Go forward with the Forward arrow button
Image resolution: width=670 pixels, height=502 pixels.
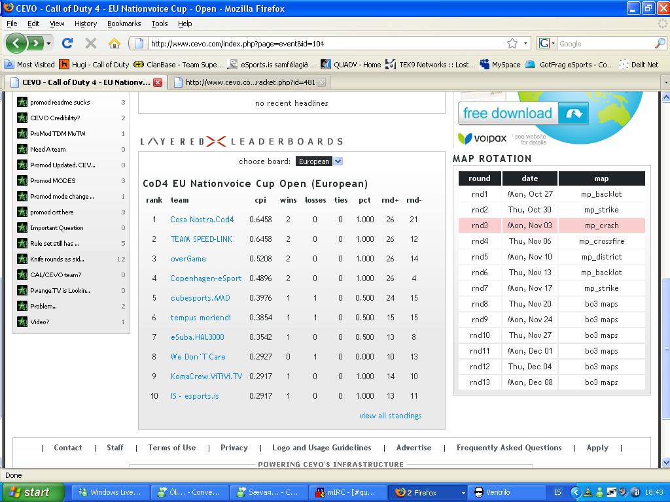(x=35, y=43)
